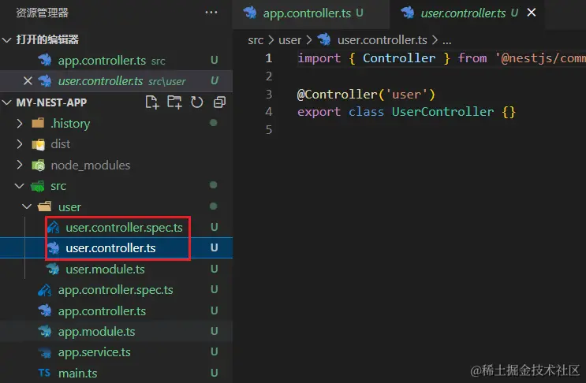Click the Nest icon on user.controller.ts tab
This screenshot has width=586, height=383.
coord(408,13)
